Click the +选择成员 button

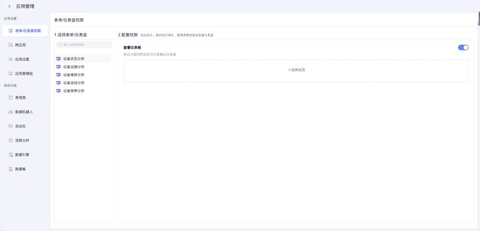click(296, 70)
